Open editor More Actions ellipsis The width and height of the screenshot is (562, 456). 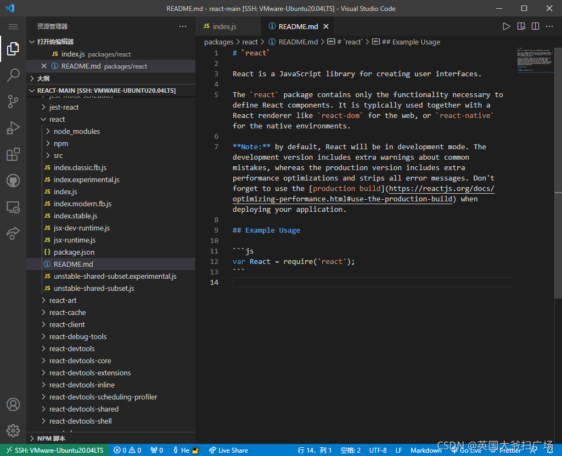[549, 26]
